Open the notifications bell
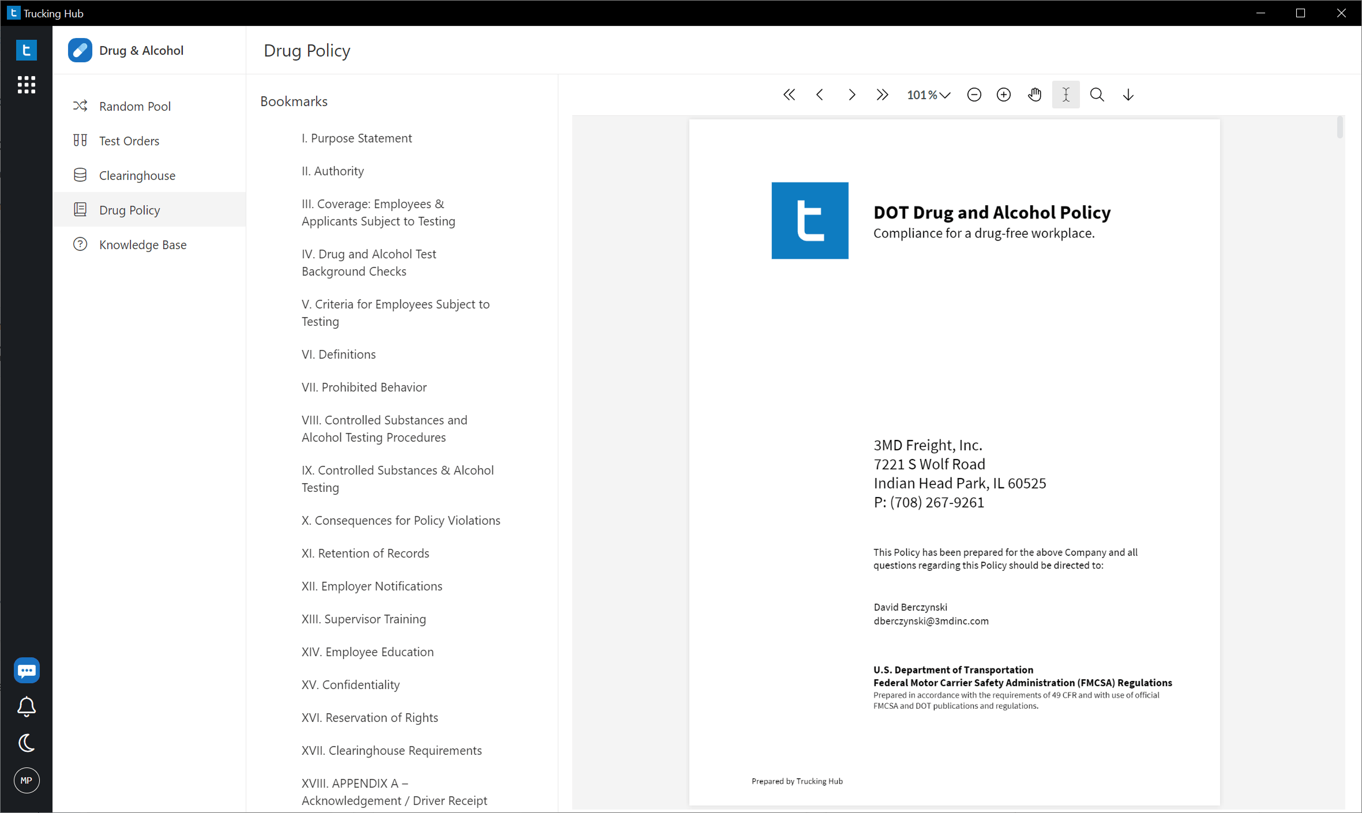This screenshot has width=1362, height=813. 27,707
